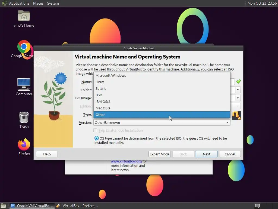This screenshot has width=278, height=209.
Task: Open the Places menu
Action: click(38, 3)
